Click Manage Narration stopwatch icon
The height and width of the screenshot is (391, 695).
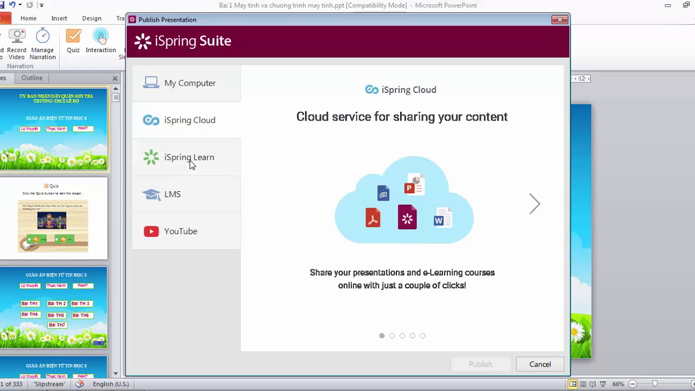tap(42, 36)
